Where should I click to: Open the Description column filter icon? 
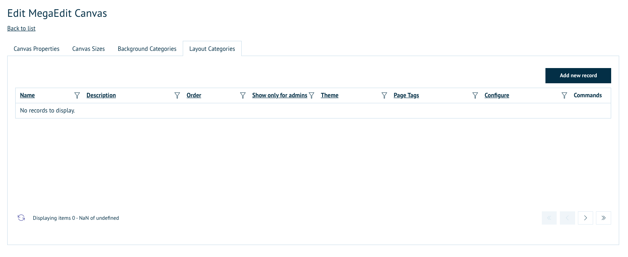177,95
